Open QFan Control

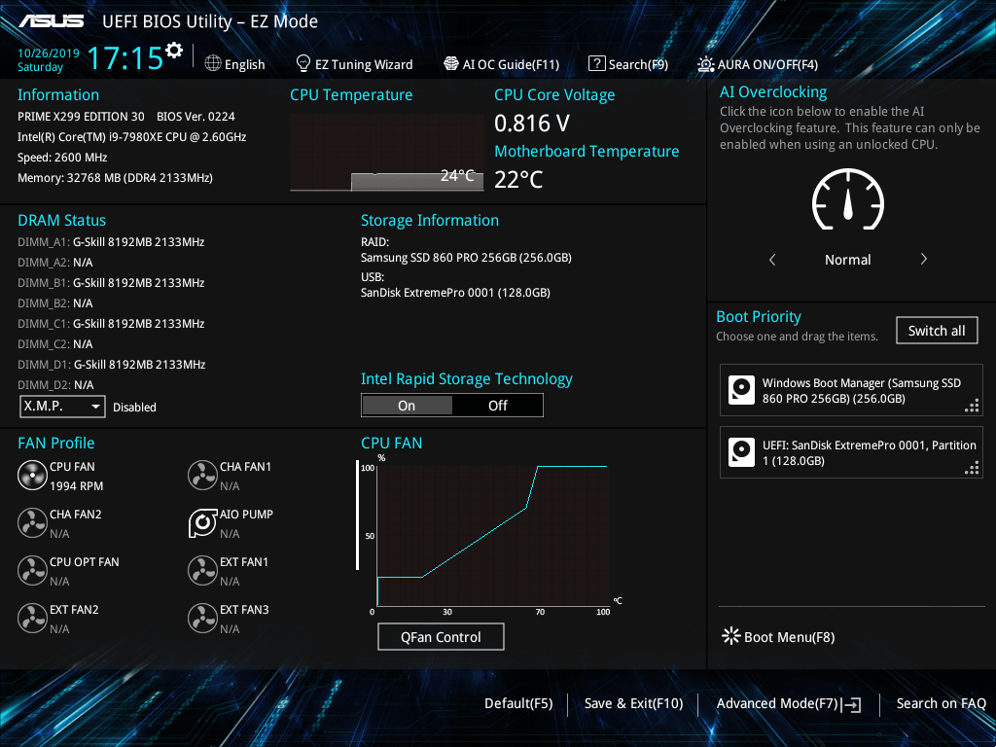pos(441,636)
